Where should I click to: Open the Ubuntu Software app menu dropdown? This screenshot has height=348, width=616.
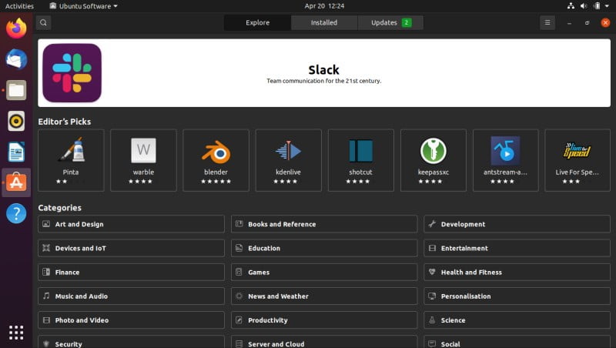[x=83, y=6]
